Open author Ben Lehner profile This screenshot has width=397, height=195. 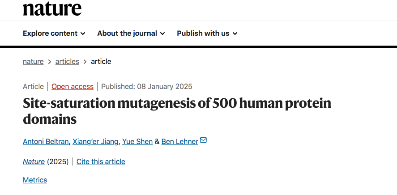[x=180, y=142]
